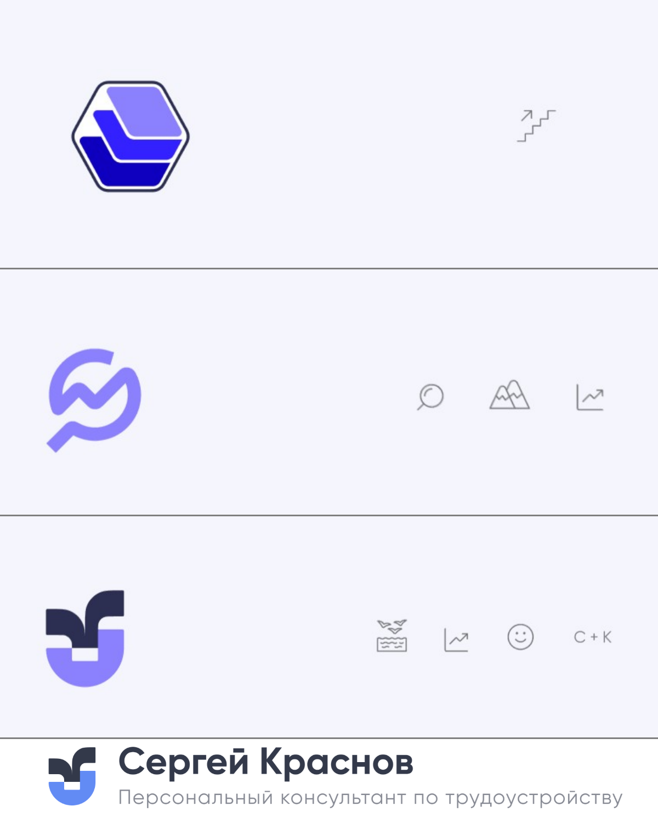Click the letter K in C + K
Screen dimensions: 658x823
pyautogui.click(x=607, y=637)
